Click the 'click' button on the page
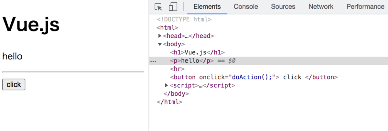388x131 pixels. click(x=14, y=84)
